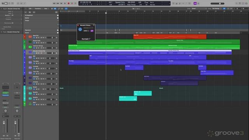Open the Quick Help button
This screenshot has width=249, height=140.
click(9, 3)
